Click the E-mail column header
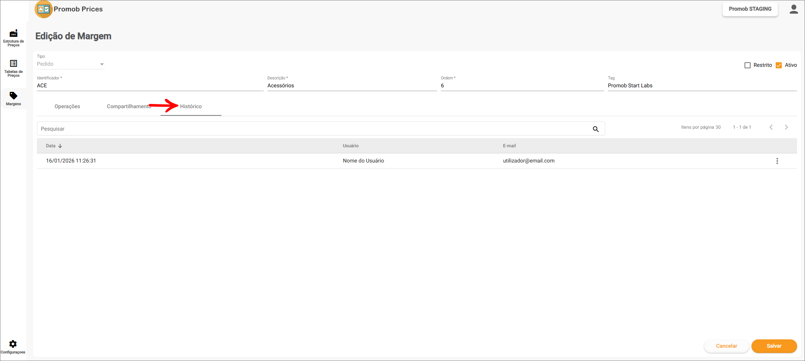805x361 pixels. pos(509,146)
